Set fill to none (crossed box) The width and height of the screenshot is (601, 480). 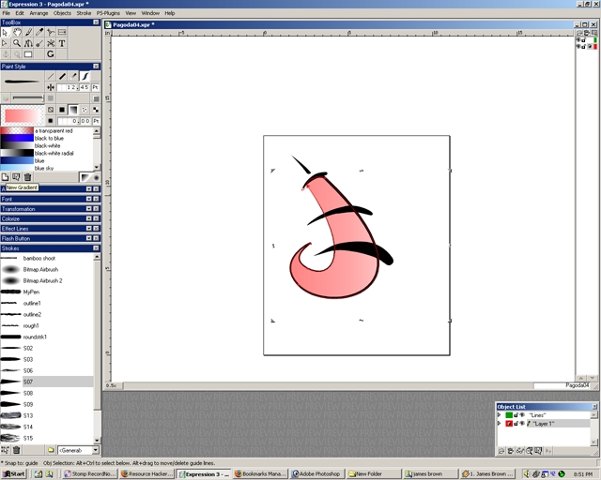tap(51, 110)
